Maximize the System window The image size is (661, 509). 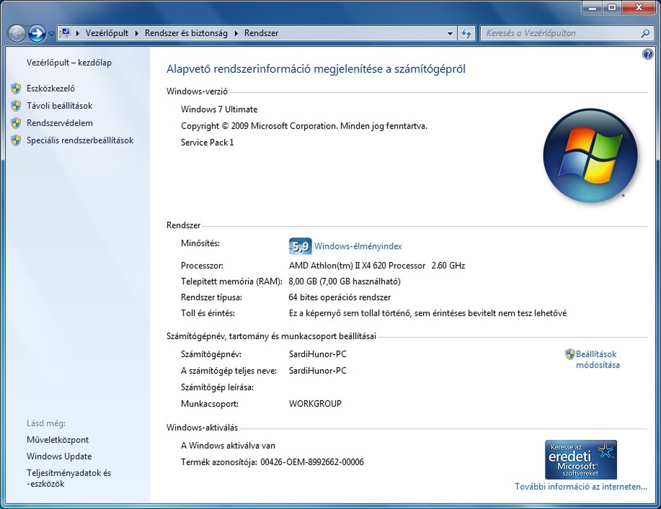612,8
